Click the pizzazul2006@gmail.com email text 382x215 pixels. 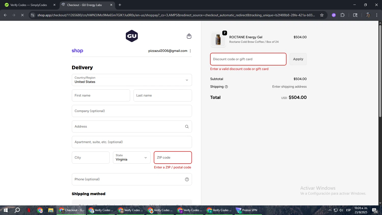168,51
